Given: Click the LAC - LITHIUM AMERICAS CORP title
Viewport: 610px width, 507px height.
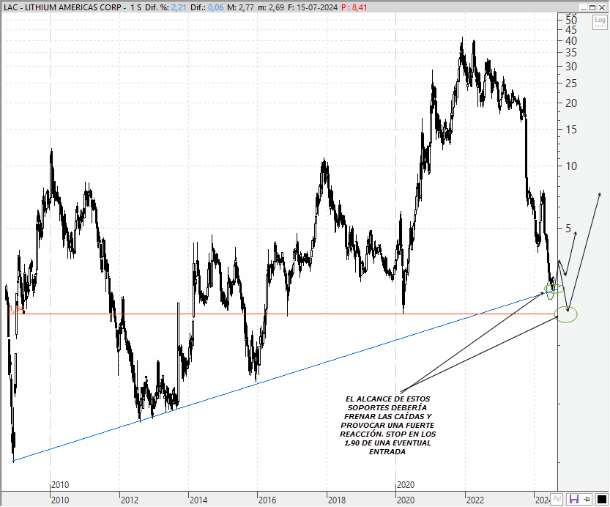Looking at the screenshot, I should click(x=63, y=7).
